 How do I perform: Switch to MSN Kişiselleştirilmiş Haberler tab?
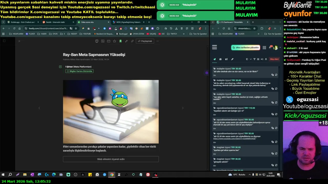[x=128, y=22]
